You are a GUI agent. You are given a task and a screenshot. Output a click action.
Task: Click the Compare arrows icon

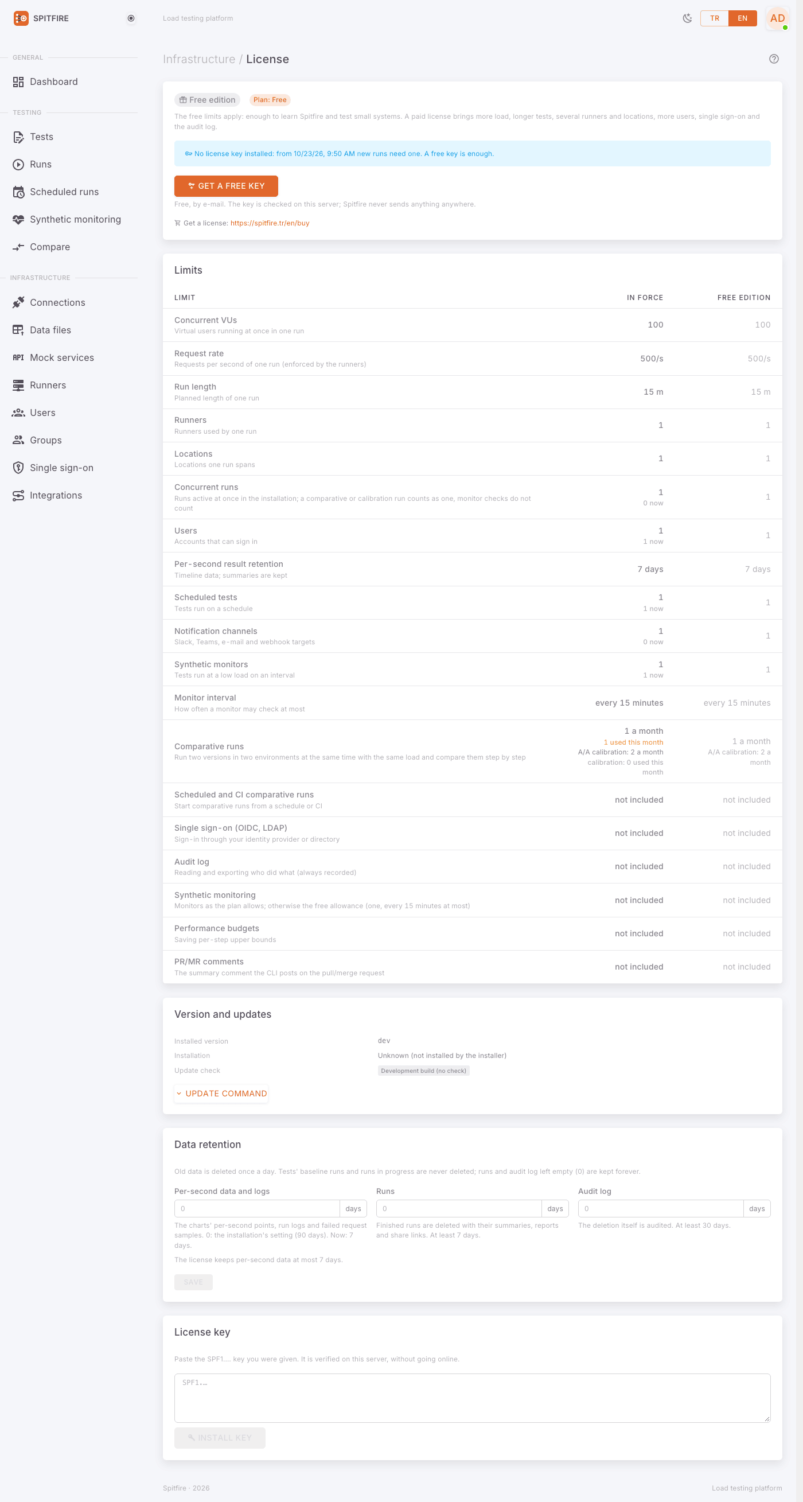pos(19,247)
